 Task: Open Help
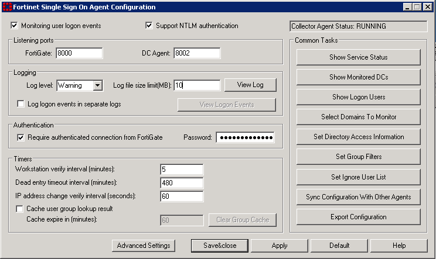click(x=399, y=246)
